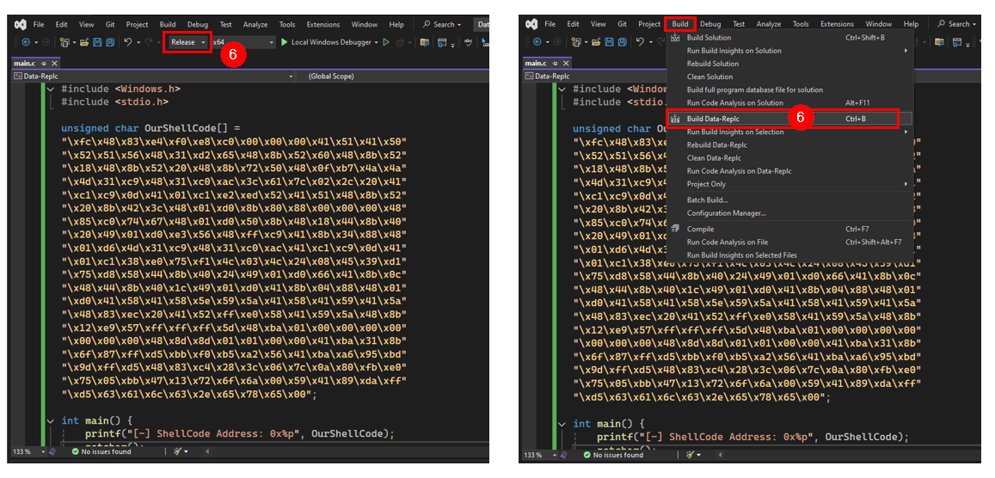This screenshot has width=995, height=478.
Task: Collapse int main() block in right window
Action: point(563,424)
